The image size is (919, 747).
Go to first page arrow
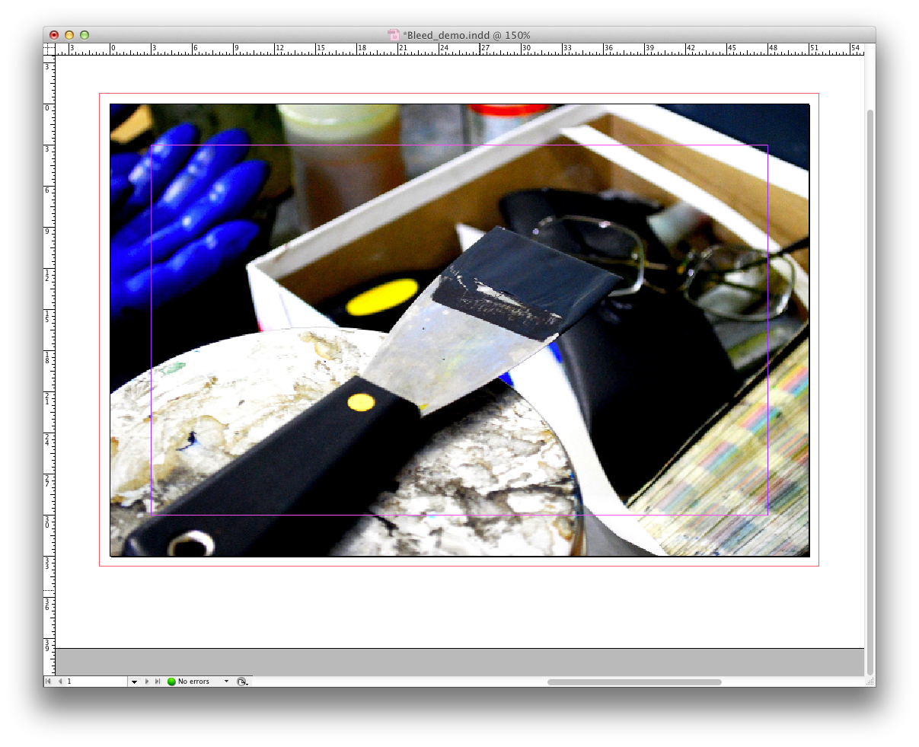48,682
